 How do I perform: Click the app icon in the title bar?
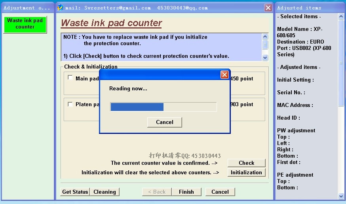tap(60, 8)
